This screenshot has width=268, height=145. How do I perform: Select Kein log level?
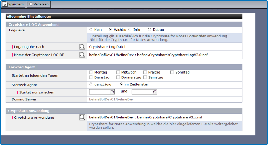[91, 30]
